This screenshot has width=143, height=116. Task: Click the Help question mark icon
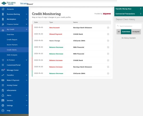click(x=3, y=111)
